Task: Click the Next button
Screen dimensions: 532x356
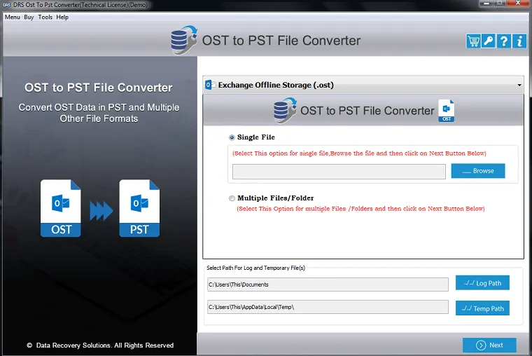Action: (x=489, y=345)
